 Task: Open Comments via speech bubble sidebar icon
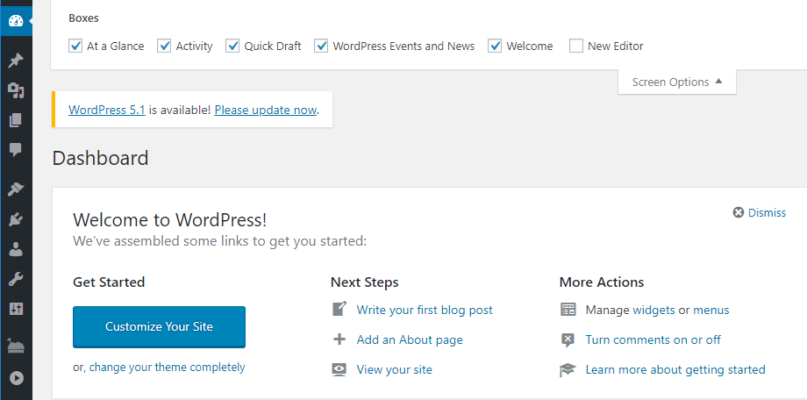[16, 150]
